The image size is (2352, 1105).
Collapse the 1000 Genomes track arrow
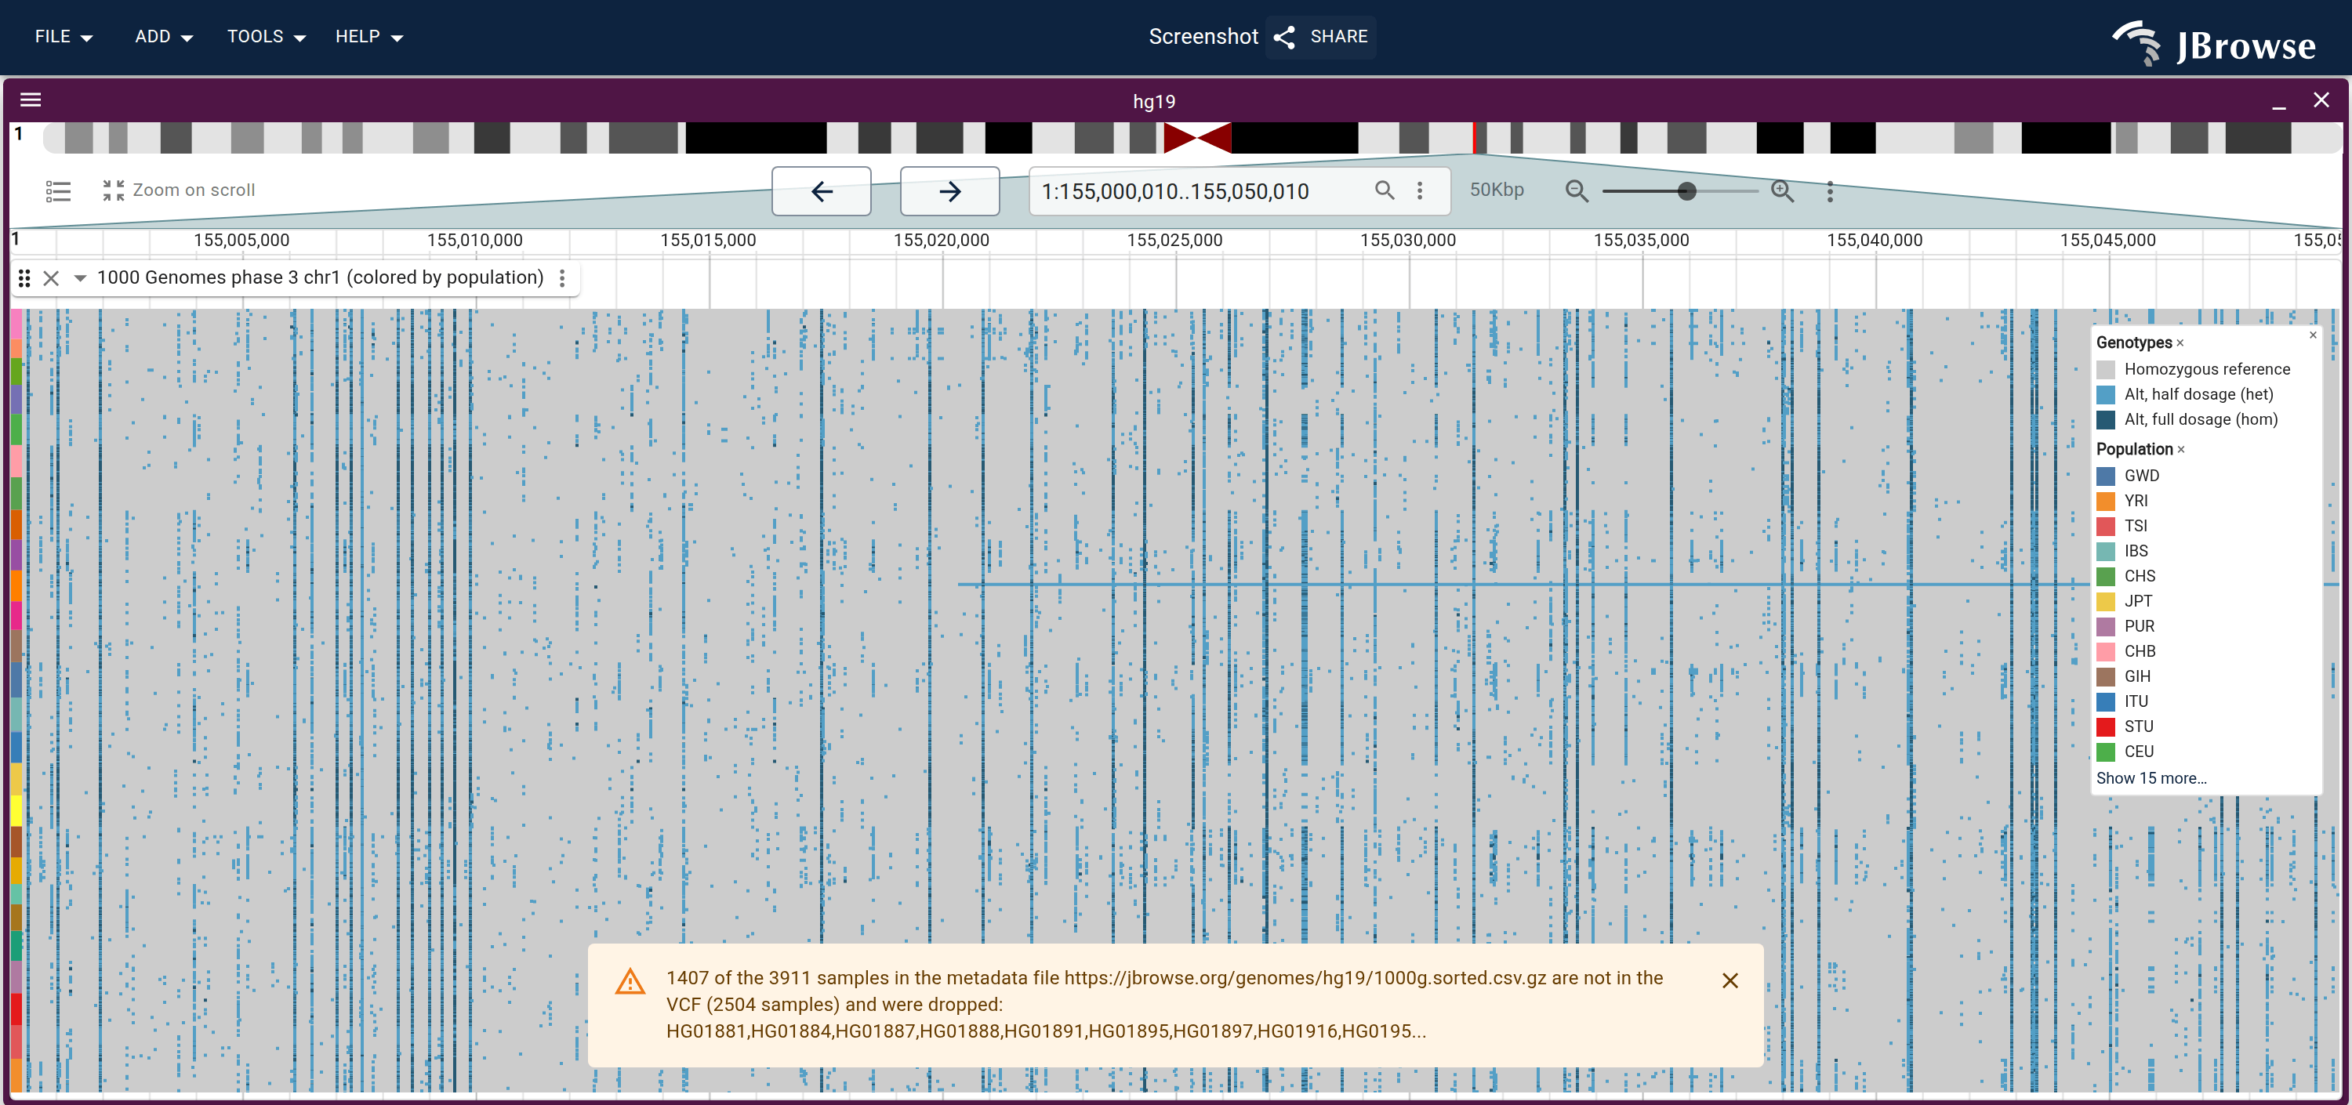point(80,278)
